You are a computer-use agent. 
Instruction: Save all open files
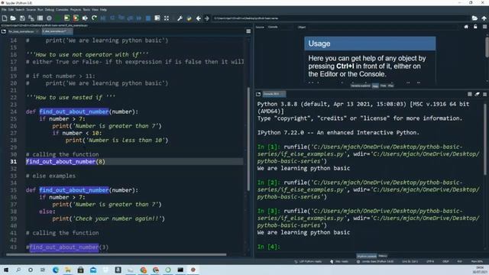(31, 18)
